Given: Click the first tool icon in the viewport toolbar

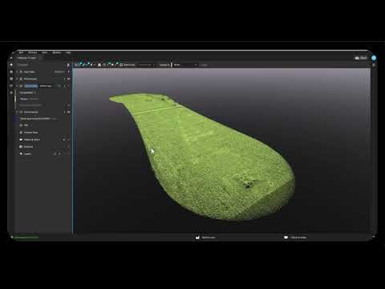Looking at the screenshot, I should click(x=76, y=65).
